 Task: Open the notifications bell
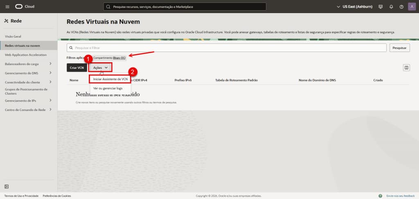tap(391, 7)
